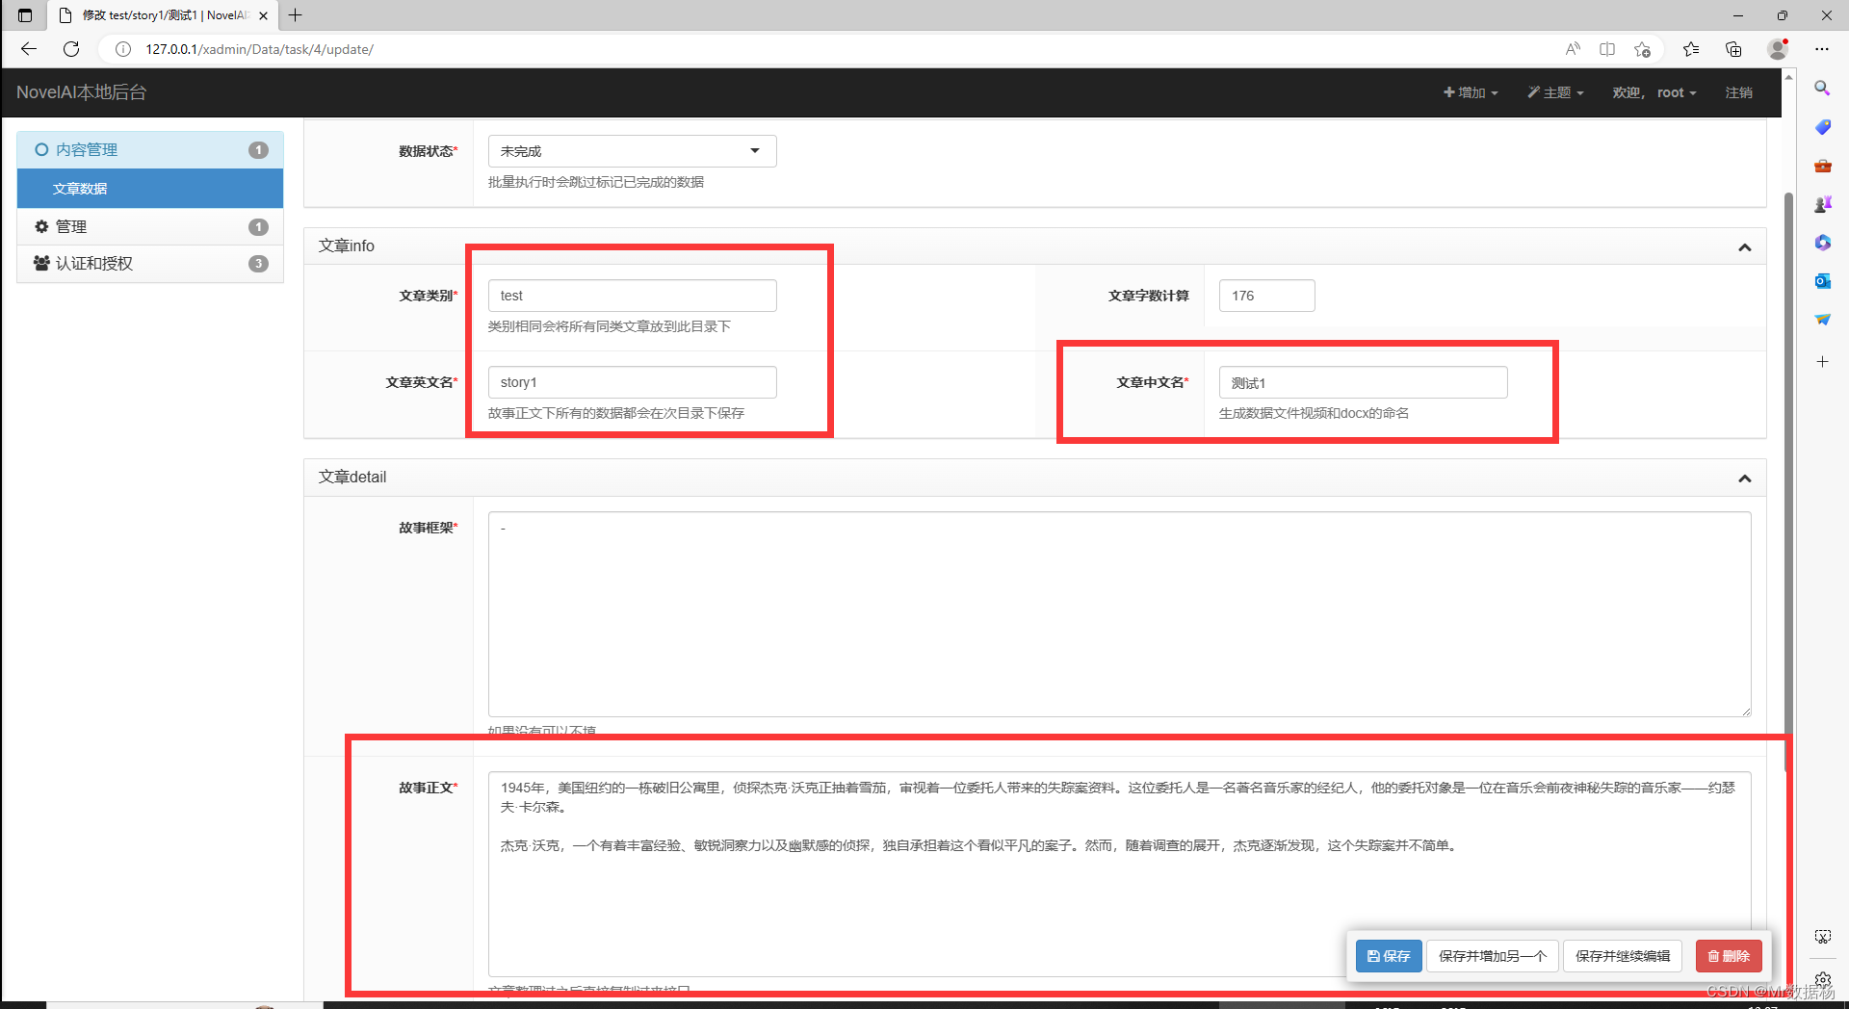Click the browser address bar URL

pyautogui.click(x=260, y=49)
